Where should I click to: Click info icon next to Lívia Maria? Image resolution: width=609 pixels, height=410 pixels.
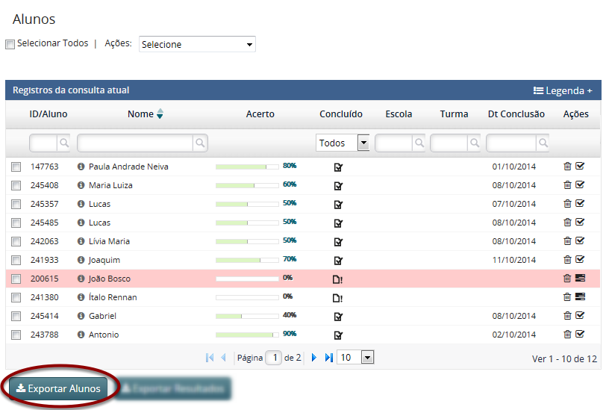click(81, 241)
